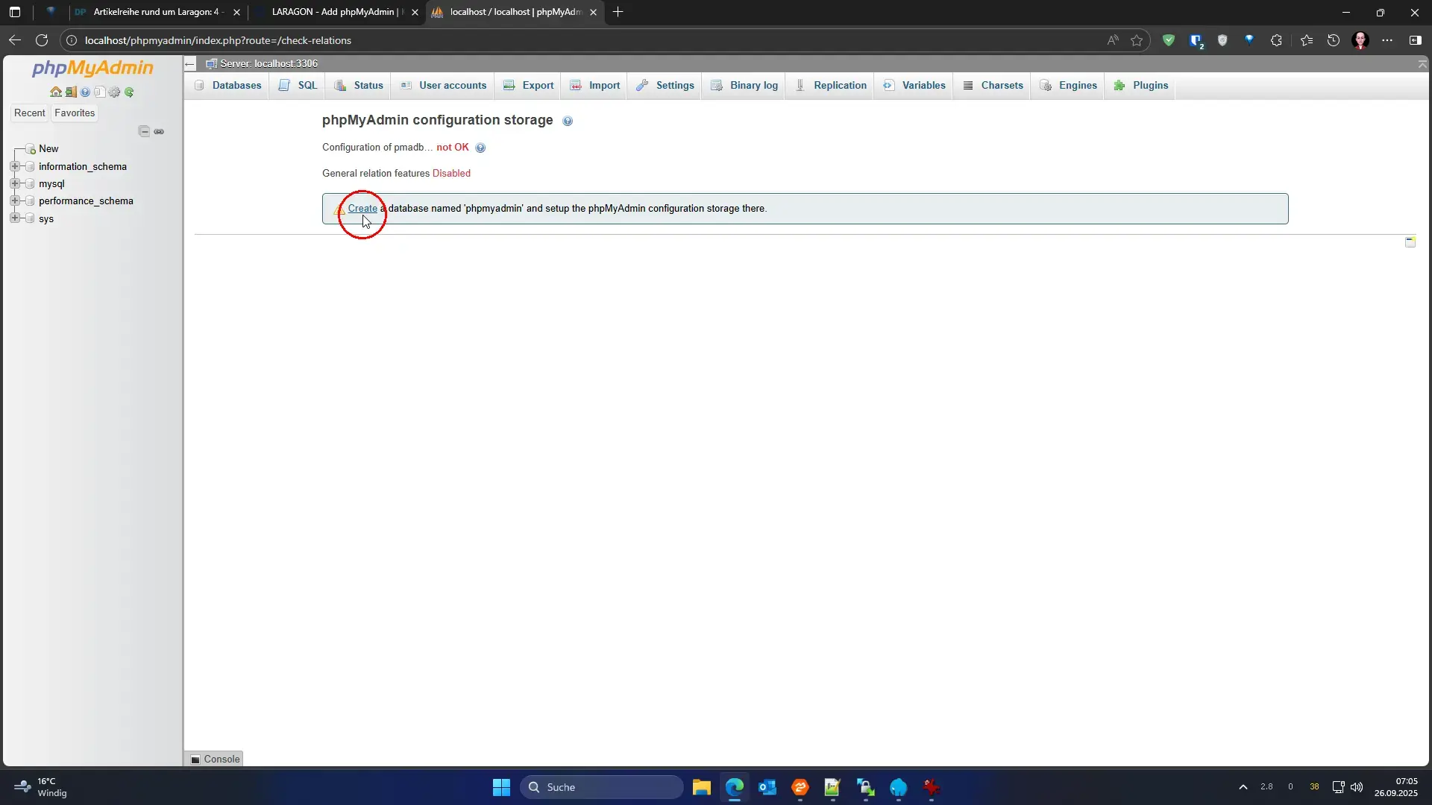
Task: Expand the mysql database tree node
Action: click(x=15, y=183)
